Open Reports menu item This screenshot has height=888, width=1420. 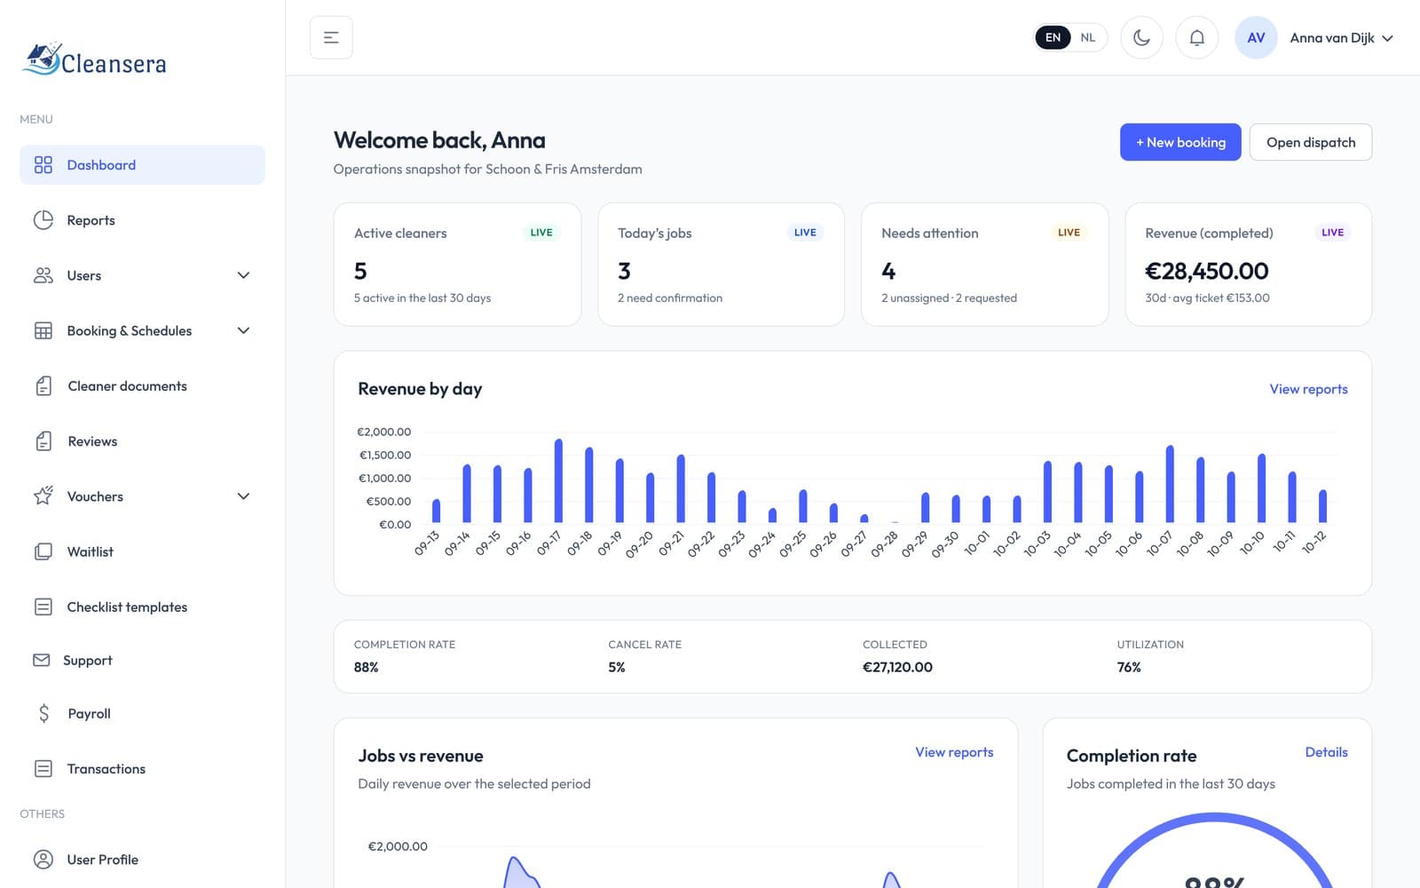click(142, 220)
